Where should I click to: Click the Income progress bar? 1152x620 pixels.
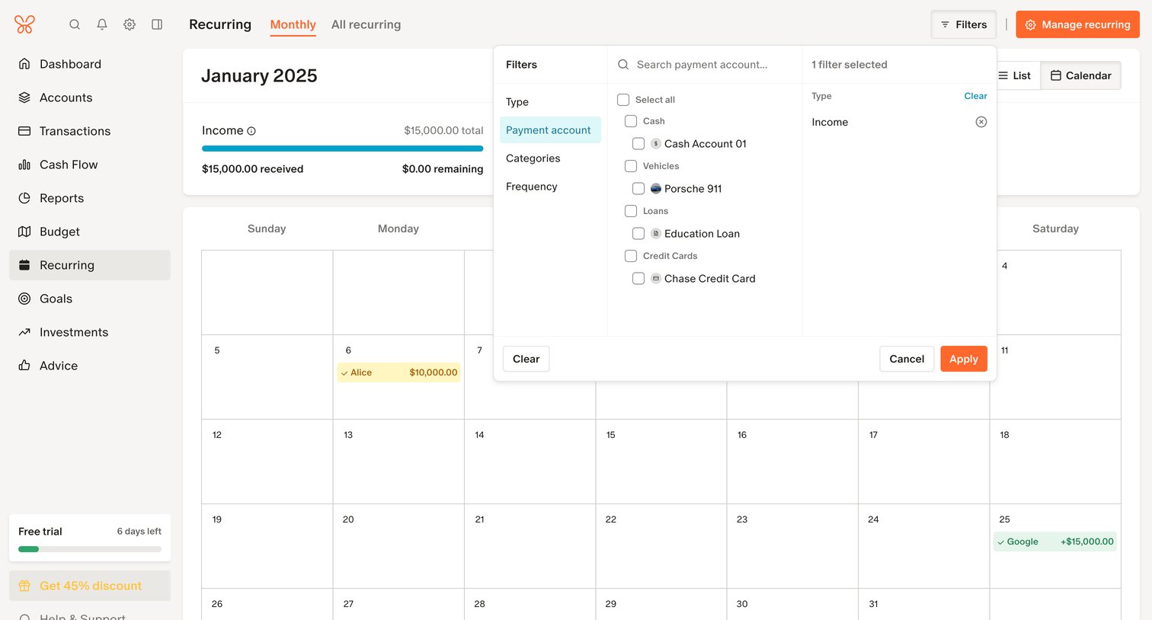pyautogui.click(x=343, y=149)
